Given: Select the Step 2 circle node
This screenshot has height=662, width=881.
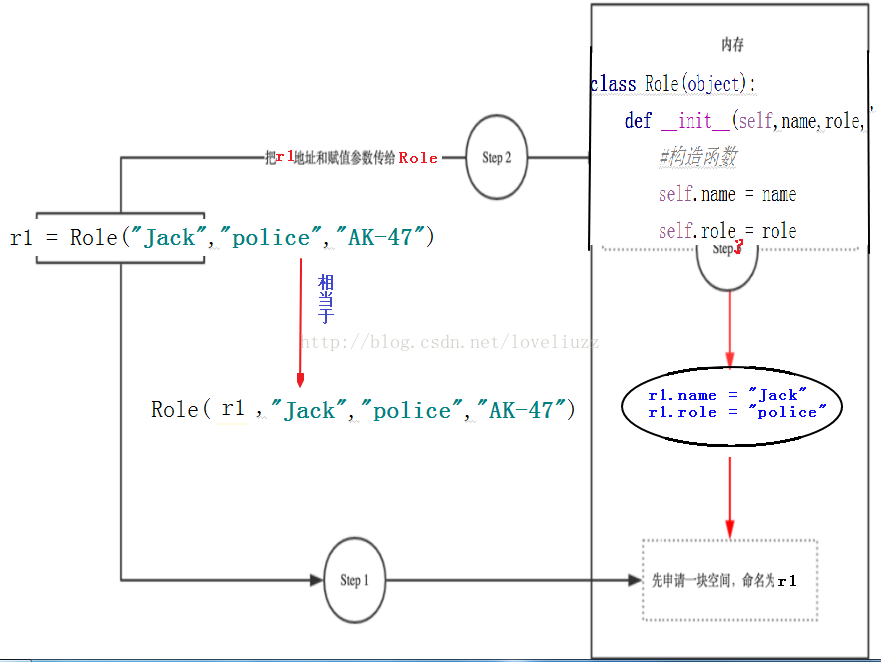Looking at the screenshot, I should [x=497, y=158].
